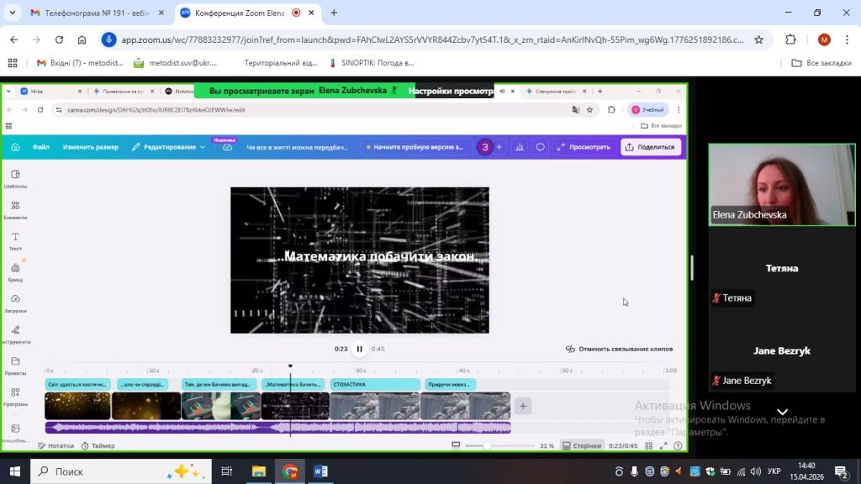Open the comments speech bubble icon
The image size is (861, 484).
pos(540,147)
